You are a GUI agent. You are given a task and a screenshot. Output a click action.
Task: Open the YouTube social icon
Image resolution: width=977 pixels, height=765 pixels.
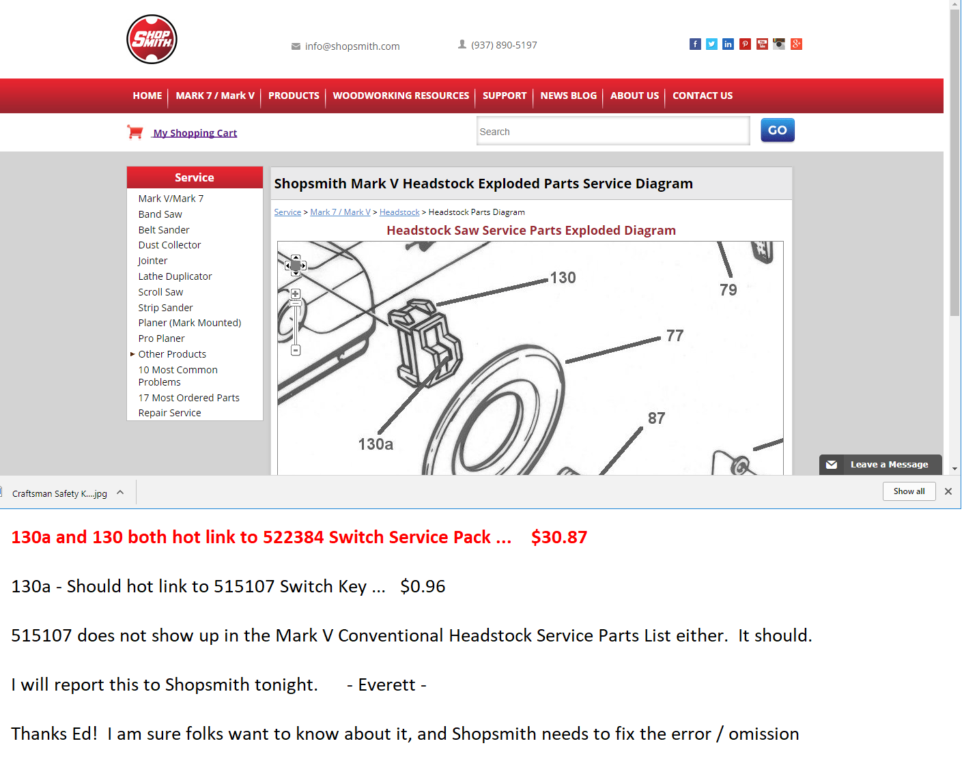[x=762, y=44]
